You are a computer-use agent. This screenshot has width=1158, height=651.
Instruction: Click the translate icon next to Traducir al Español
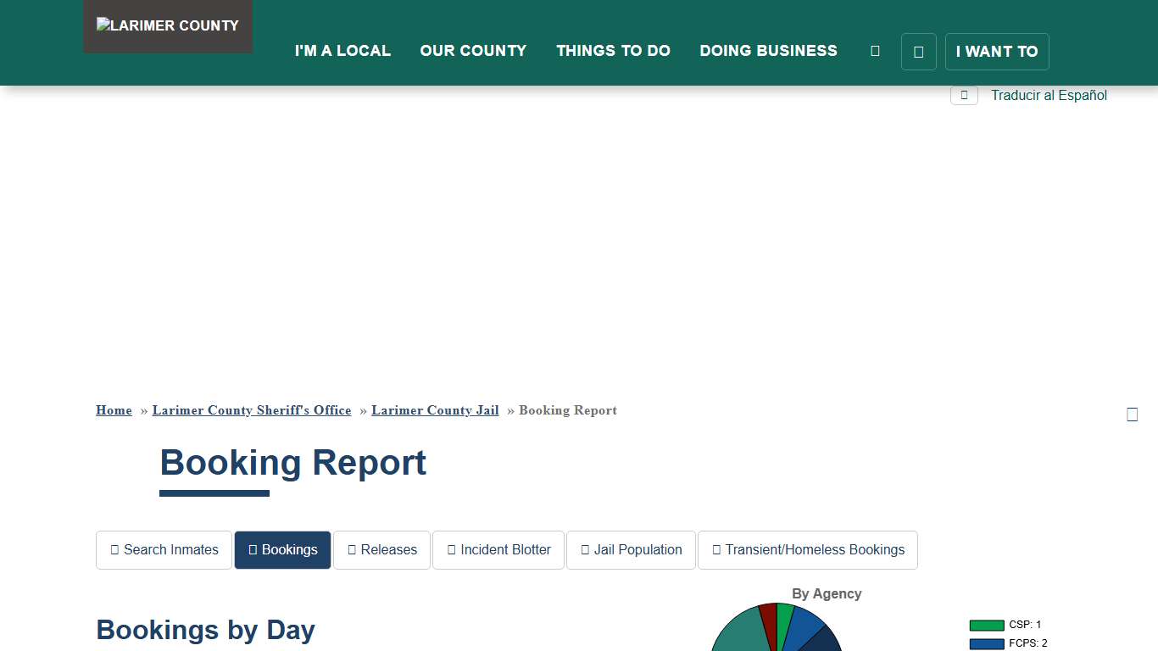(x=964, y=95)
